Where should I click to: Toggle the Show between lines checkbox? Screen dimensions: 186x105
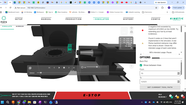[141, 65]
